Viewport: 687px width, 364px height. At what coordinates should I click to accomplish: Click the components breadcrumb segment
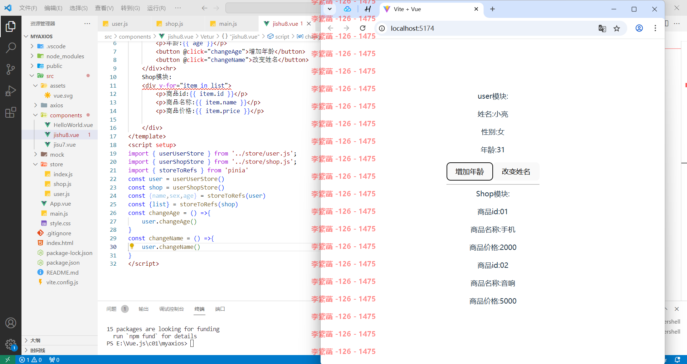coord(135,36)
